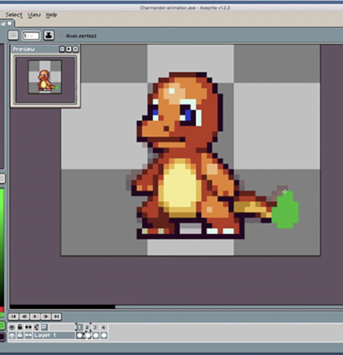343x355 pixels.
Task: Enable the Pixel-perfect checkbox
Action: 61,36
